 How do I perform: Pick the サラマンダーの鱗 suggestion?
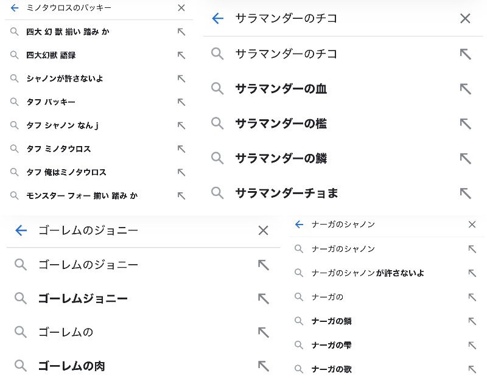coord(281,158)
